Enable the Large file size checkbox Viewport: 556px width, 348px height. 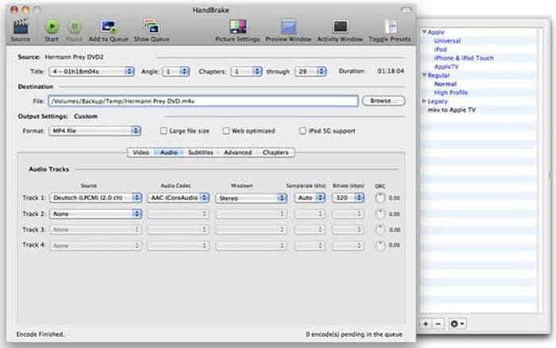click(x=164, y=130)
